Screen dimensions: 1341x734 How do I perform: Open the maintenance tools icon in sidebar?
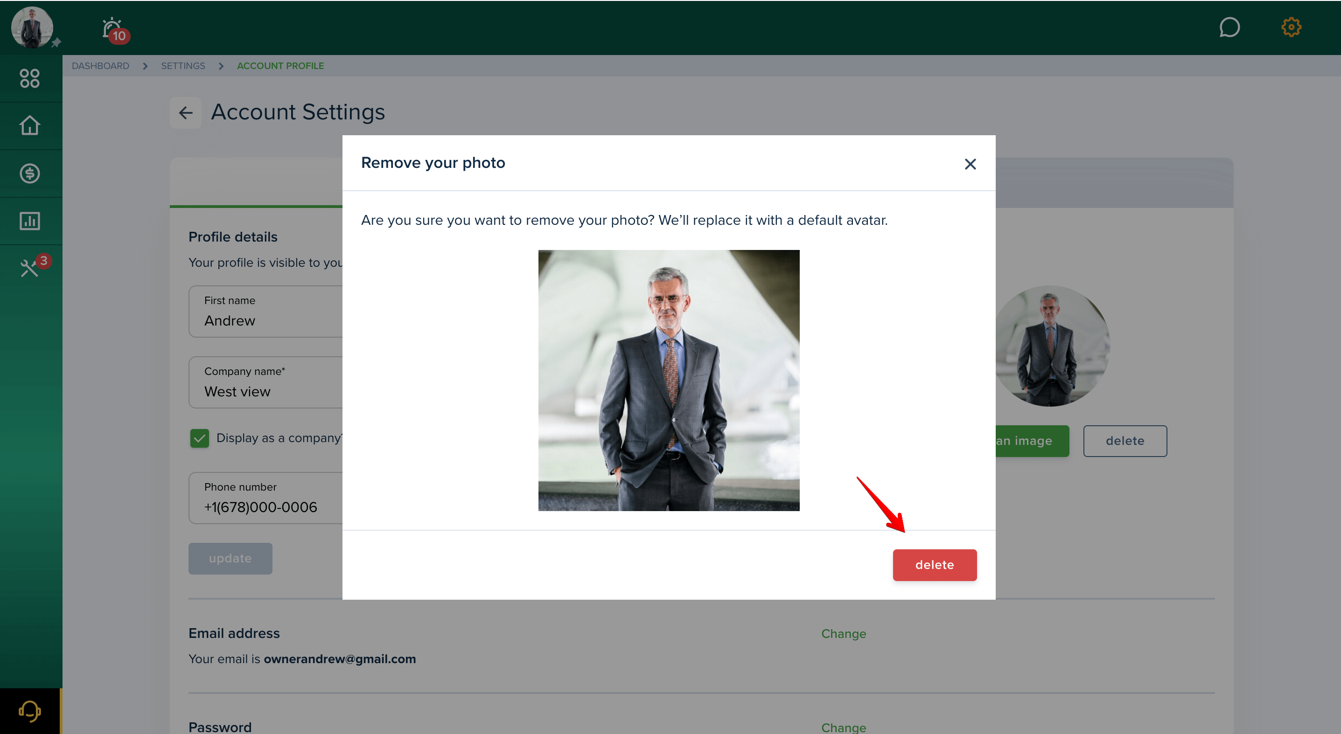[x=30, y=268]
